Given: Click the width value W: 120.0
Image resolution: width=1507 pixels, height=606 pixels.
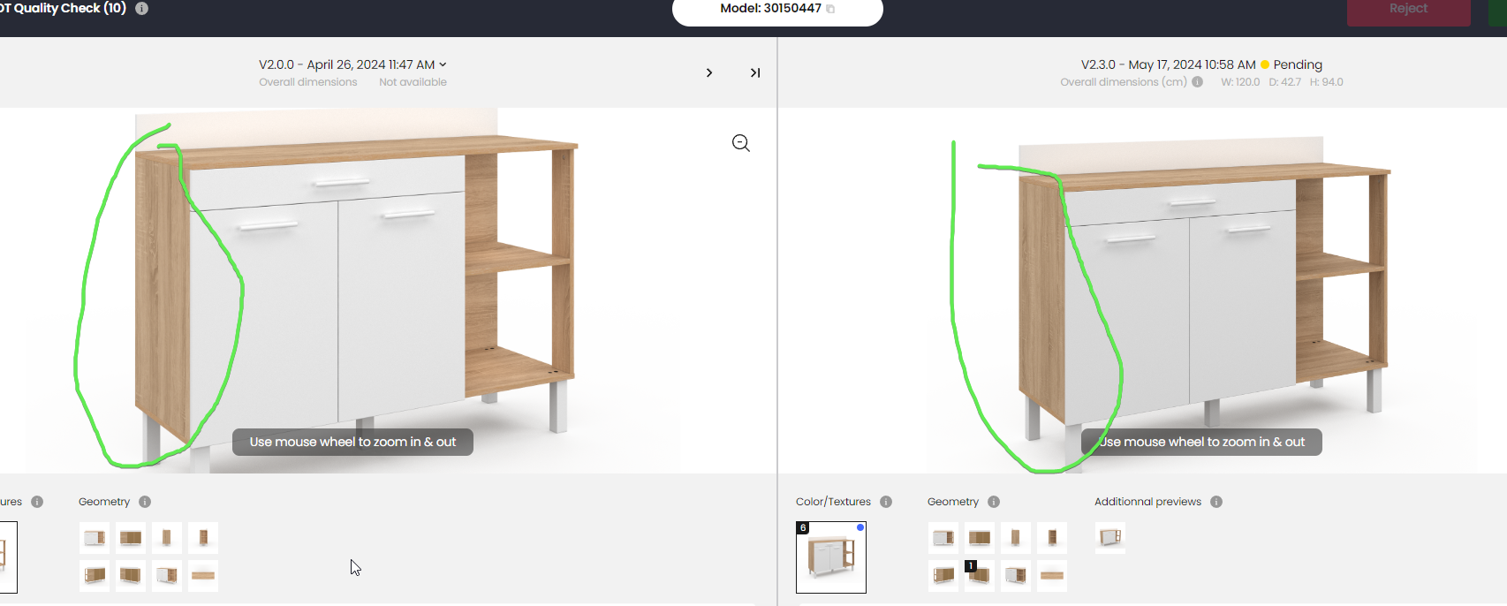Looking at the screenshot, I should point(1240,82).
